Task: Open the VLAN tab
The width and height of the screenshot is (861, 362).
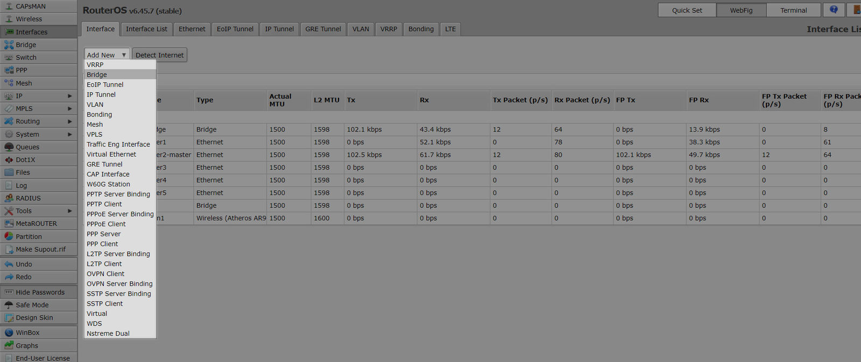Action: (x=361, y=29)
